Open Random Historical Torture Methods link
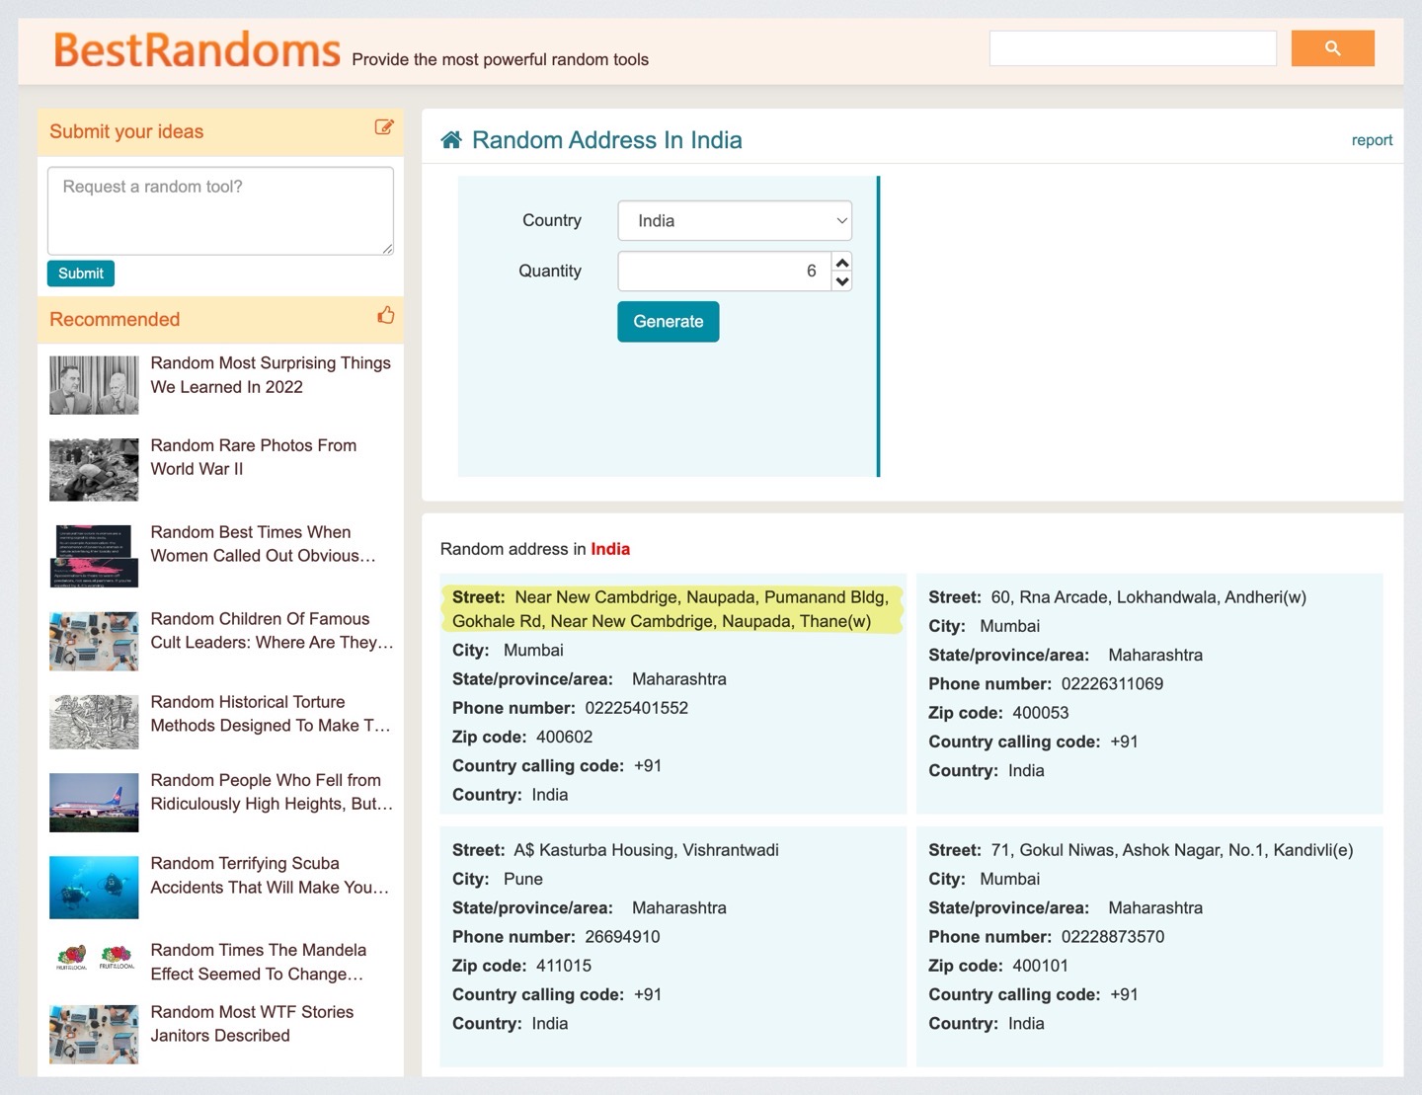This screenshot has width=1422, height=1095. tap(271, 714)
